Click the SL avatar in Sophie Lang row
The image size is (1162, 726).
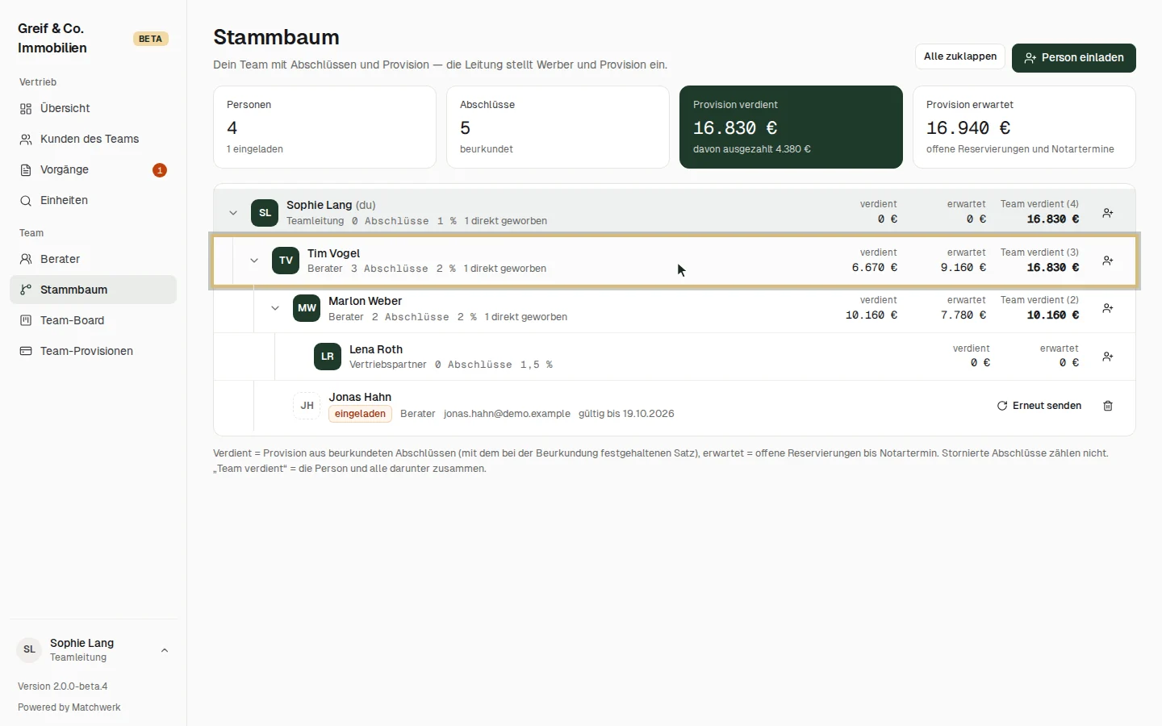265,213
